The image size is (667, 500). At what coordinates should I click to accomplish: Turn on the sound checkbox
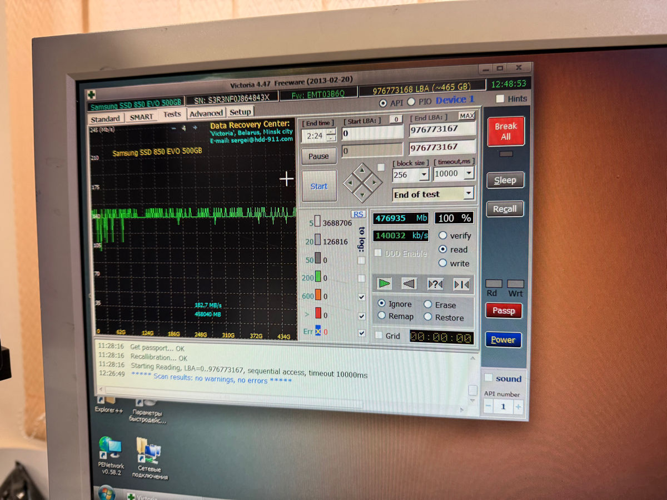tap(489, 378)
